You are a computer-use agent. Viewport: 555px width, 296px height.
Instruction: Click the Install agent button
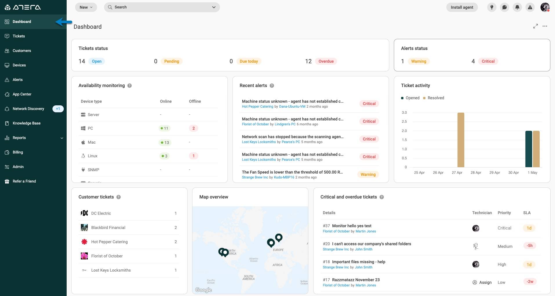(x=462, y=7)
